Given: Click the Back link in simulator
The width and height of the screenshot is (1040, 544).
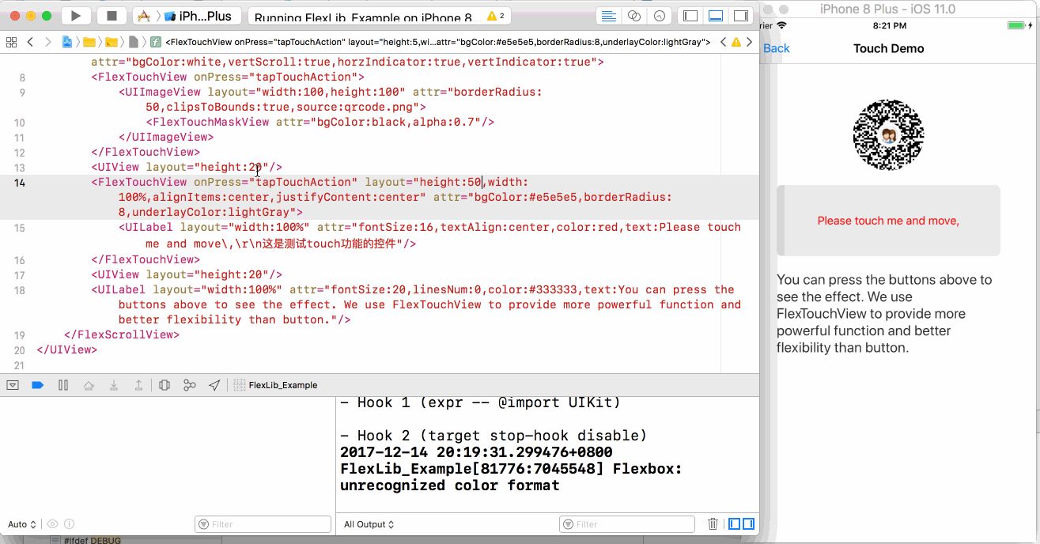Looking at the screenshot, I should tap(777, 48).
